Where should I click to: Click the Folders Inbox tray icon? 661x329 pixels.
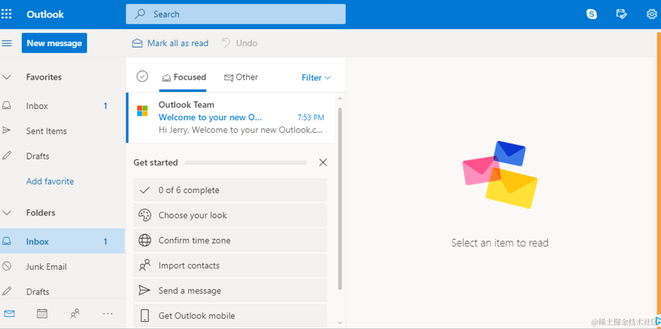(x=7, y=241)
